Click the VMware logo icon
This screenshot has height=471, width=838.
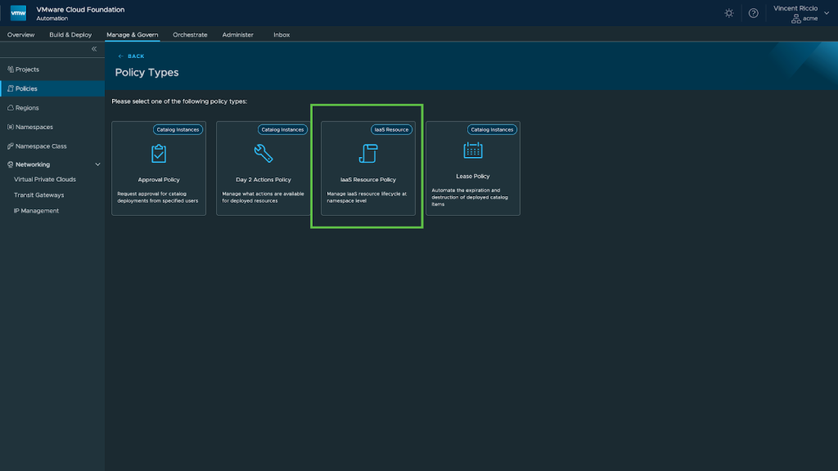pyautogui.click(x=18, y=13)
